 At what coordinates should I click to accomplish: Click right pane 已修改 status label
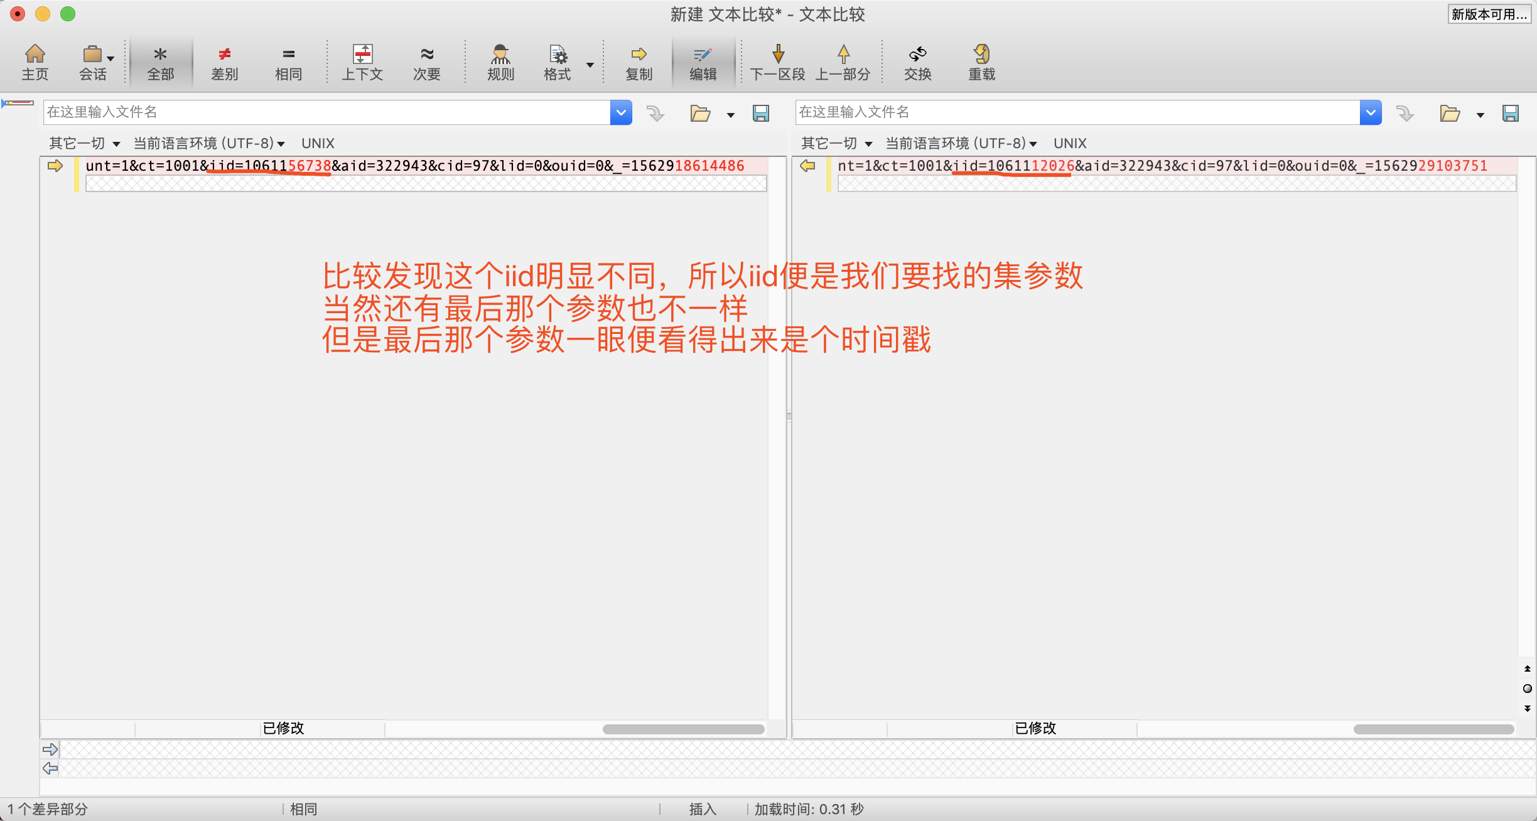[1035, 728]
